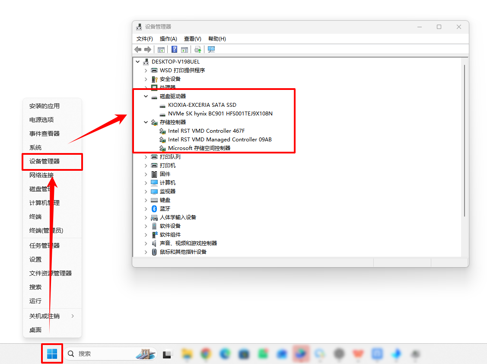Collapse the DESKTOP-V198UEL root node
Image resolution: width=487 pixels, height=364 pixels.
(x=137, y=62)
